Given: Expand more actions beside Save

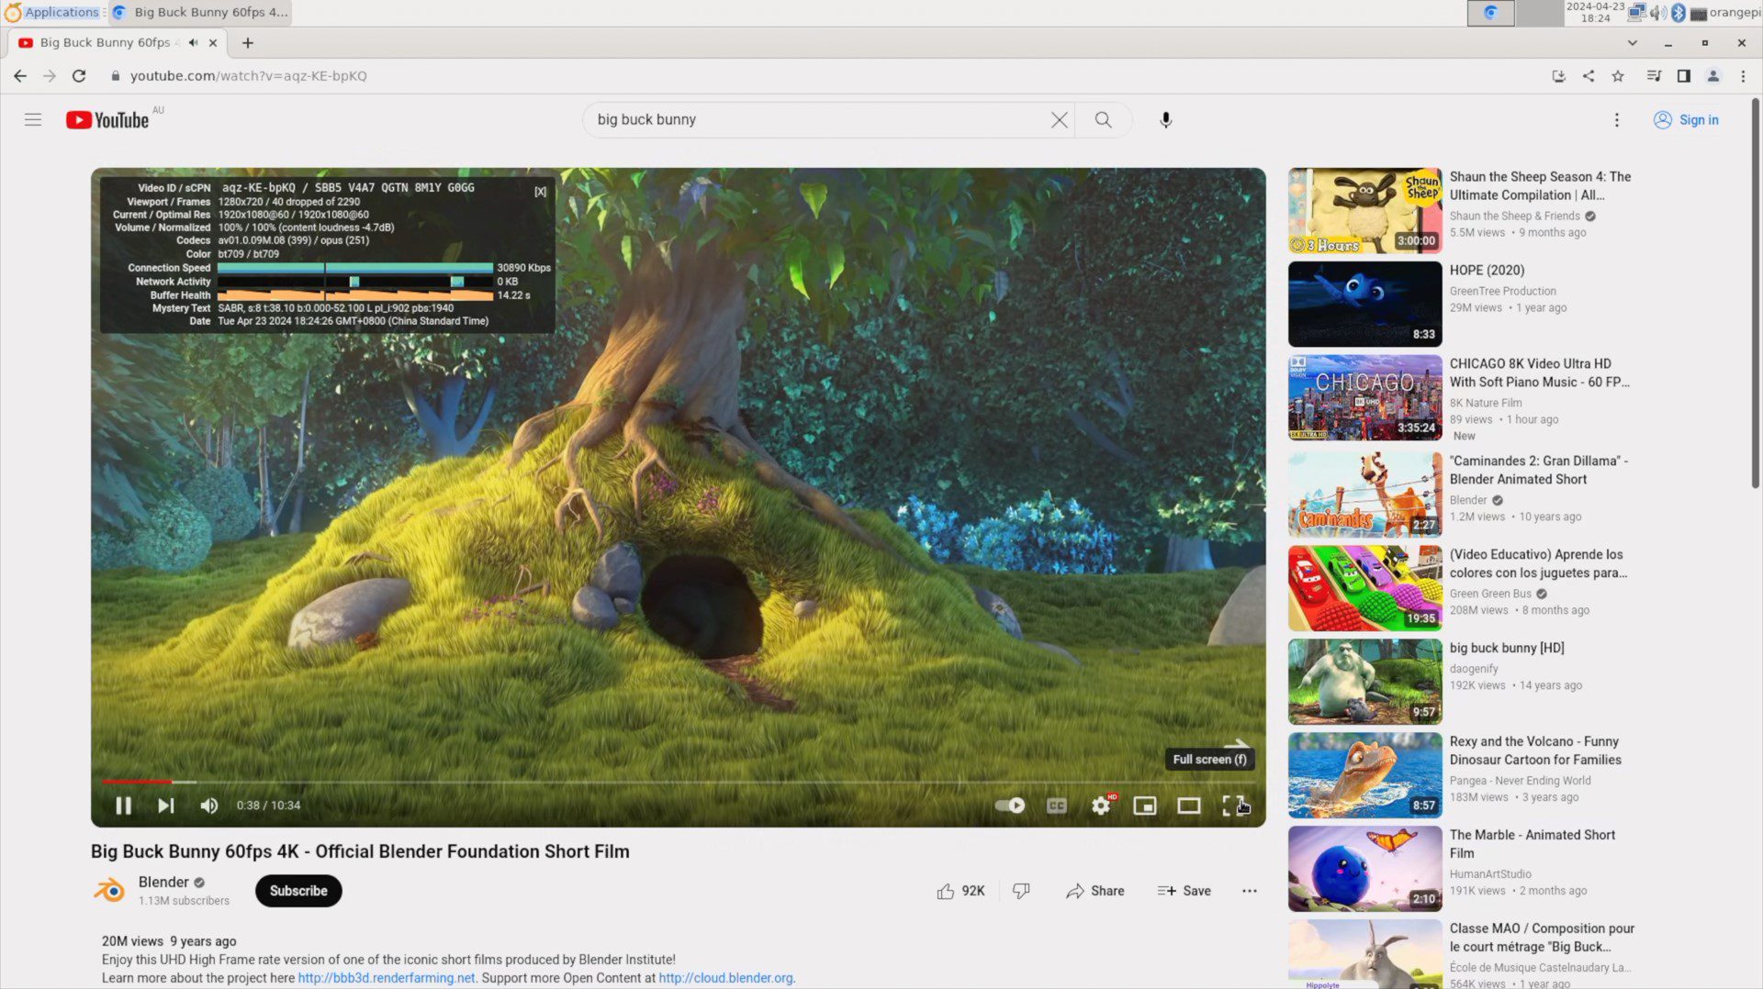Looking at the screenshot, I should tap(1249, 891).
